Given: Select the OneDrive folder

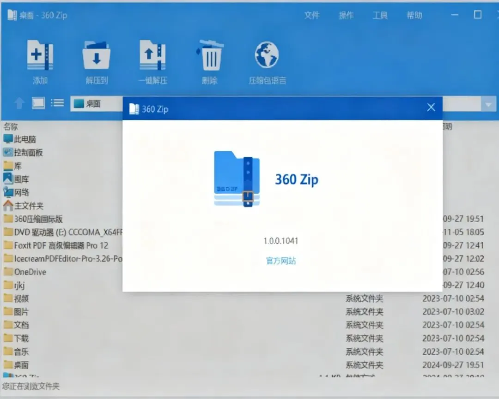Looking at the screenshot, I should (x=25, y=272).
